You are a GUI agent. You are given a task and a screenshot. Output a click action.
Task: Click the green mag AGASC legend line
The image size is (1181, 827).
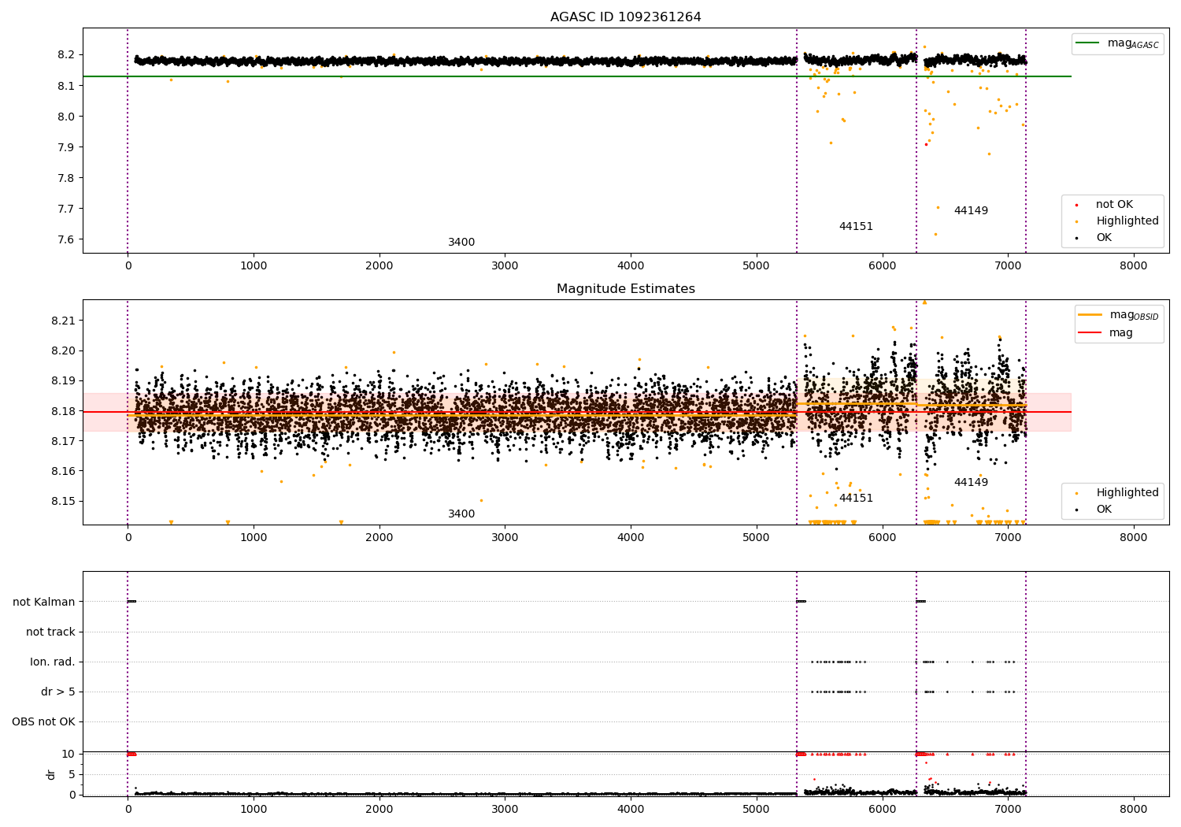click(1089, 43)
